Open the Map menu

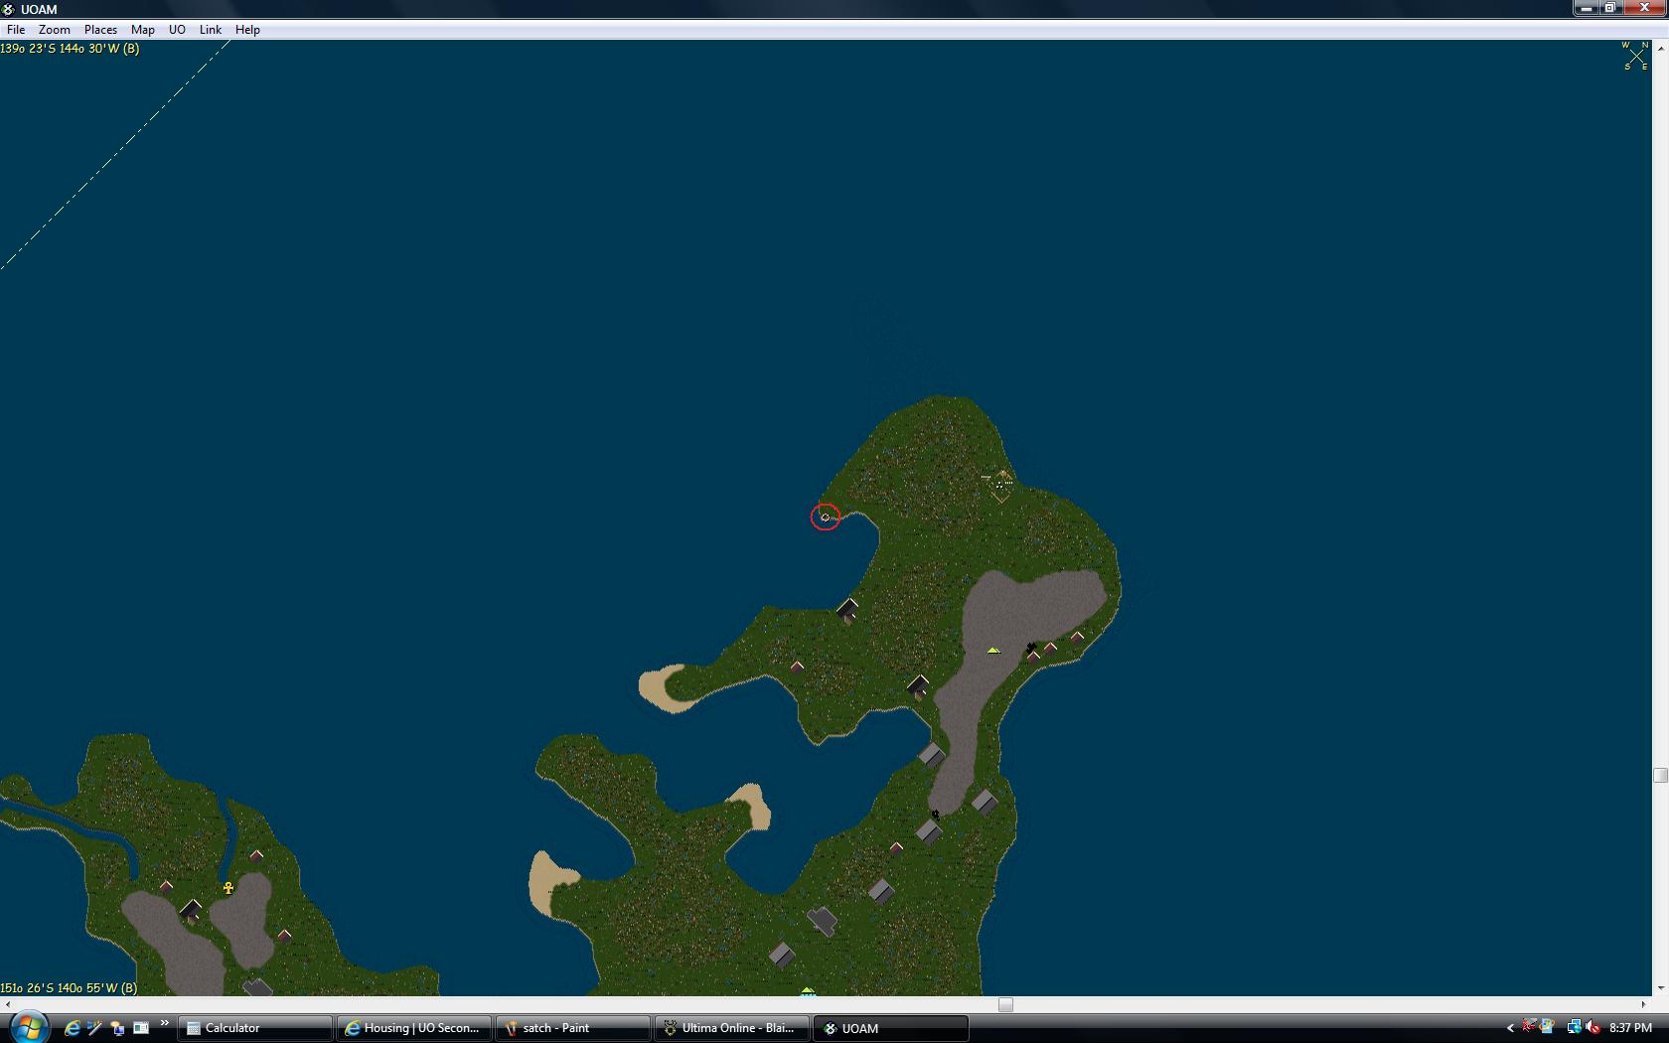click(x=142, y=30)
